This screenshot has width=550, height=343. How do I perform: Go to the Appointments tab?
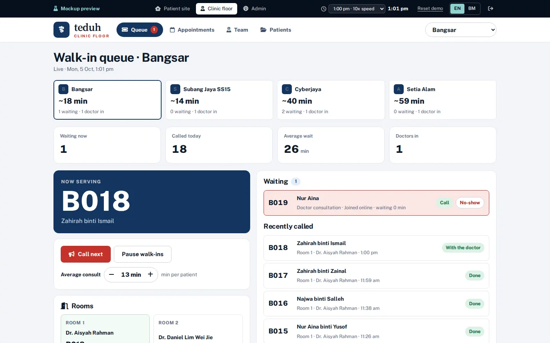point(192,30)
